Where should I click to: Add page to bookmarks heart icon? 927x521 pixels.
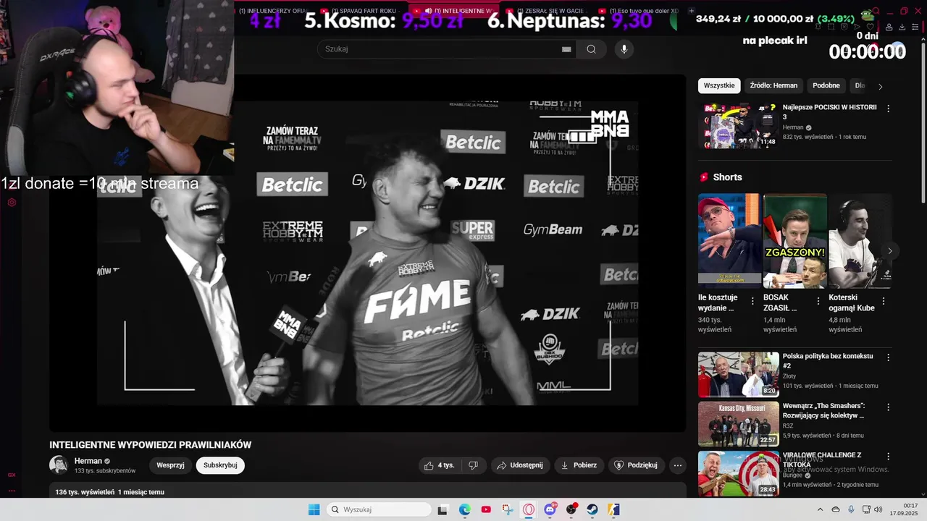tap(872, 27)
